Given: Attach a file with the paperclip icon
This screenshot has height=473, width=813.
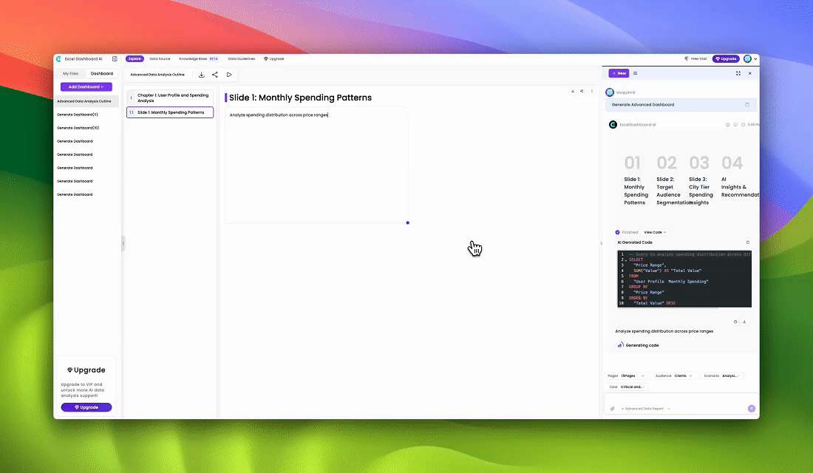Looking at the screenshot, I should [x=613, y=409].
